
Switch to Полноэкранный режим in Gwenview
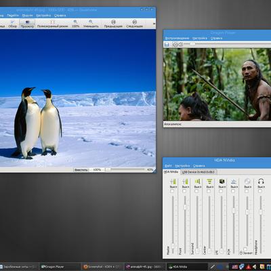tap(52, 24)
